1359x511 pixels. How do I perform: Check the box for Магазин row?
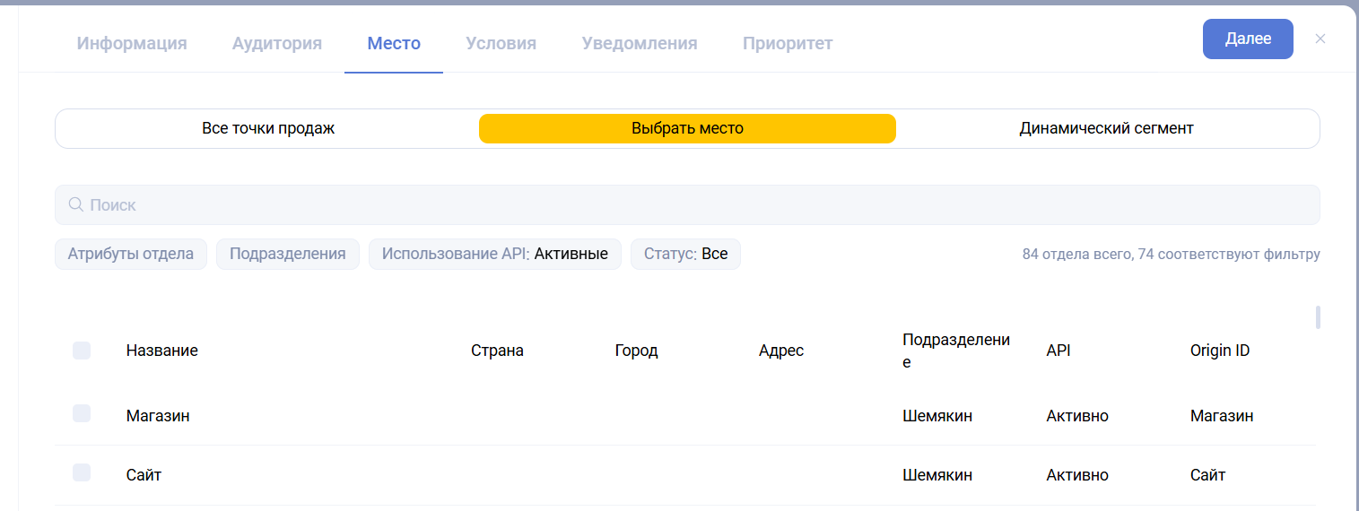[82, 413]
